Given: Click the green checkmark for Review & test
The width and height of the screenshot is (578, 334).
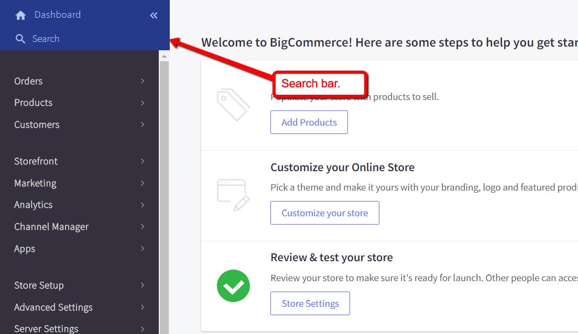Looking at the screenshot, I should click(x=233, y=286).
